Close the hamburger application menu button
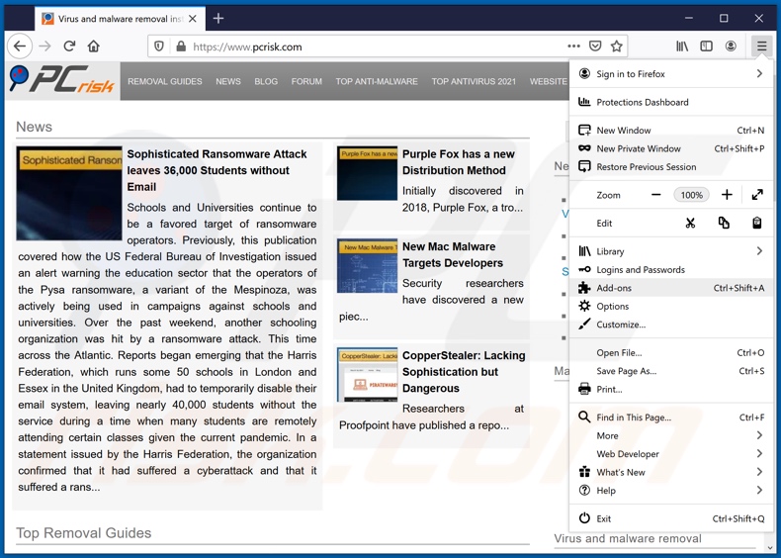This screenshot has width=781, height=558. (761, 46)
